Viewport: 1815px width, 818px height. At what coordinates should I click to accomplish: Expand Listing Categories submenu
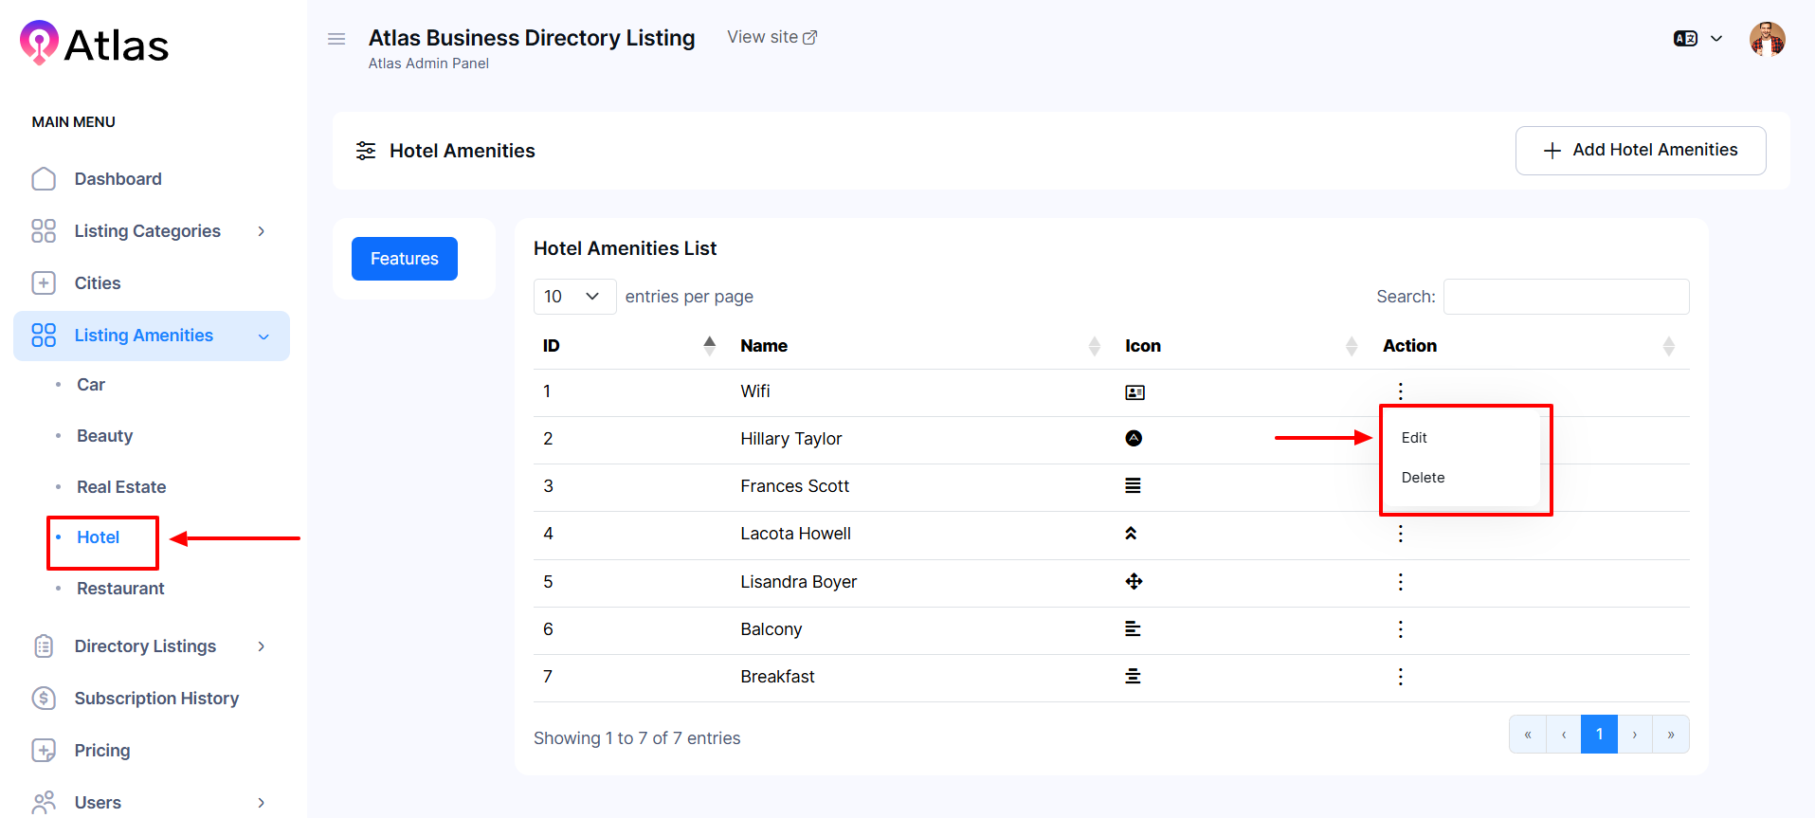coord(149,231)
